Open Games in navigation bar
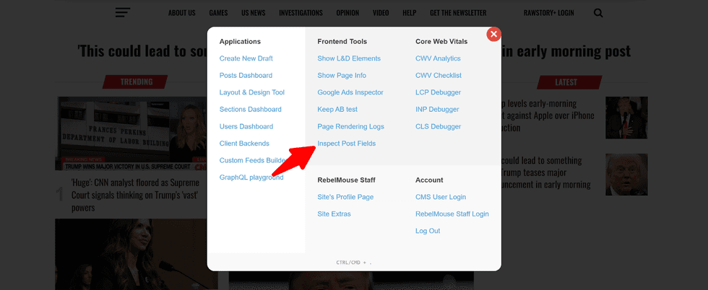The height and width of the screenshot is (290, 708). pyautogui.click(x=218, y=13)
